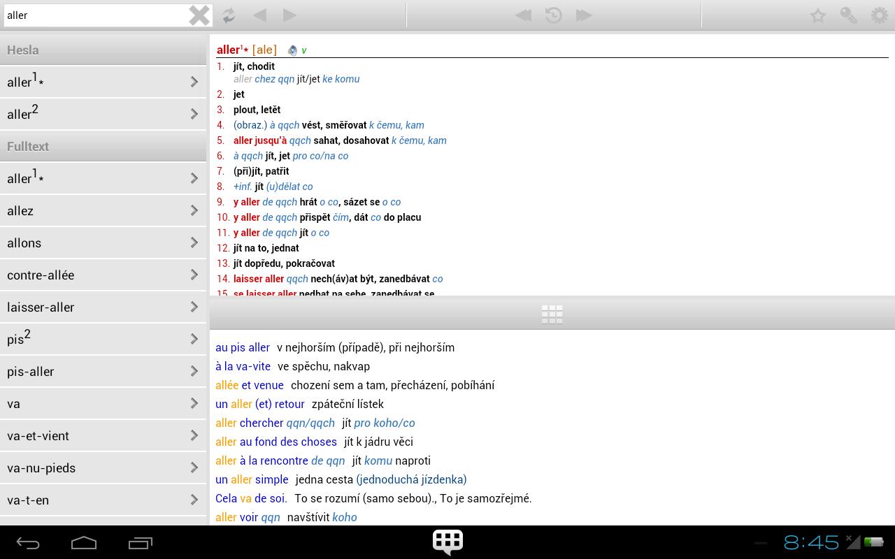895x559 pixels.
Task: Click the phrase un aller simple
Action: [252, 479]
